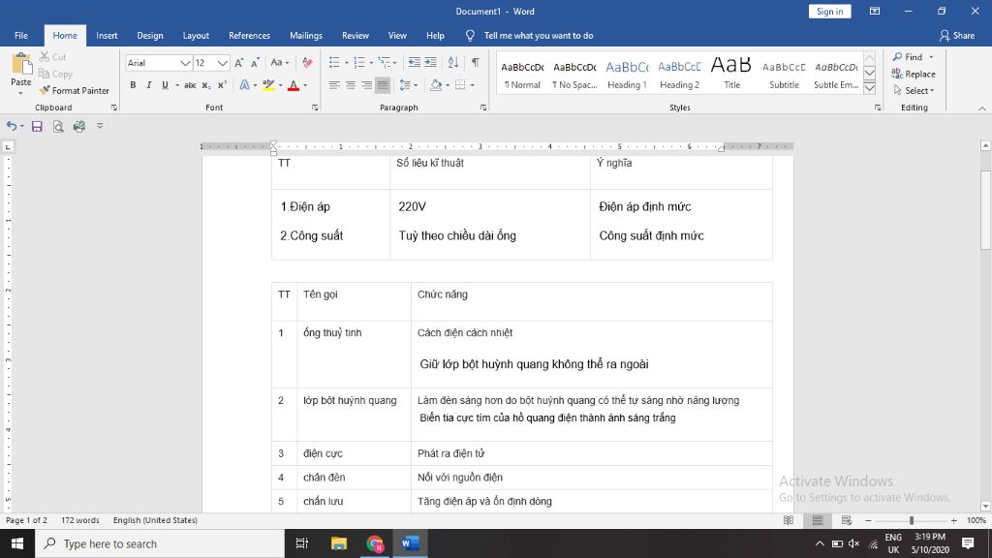Switch to the Layout tab
The width and height of the screenshot is (992, 558).
tap(196, 36)
